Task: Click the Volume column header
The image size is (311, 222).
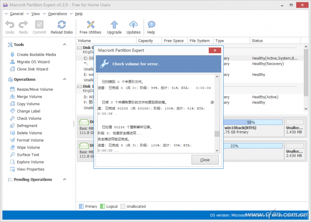Action: (x=106, y=41)
